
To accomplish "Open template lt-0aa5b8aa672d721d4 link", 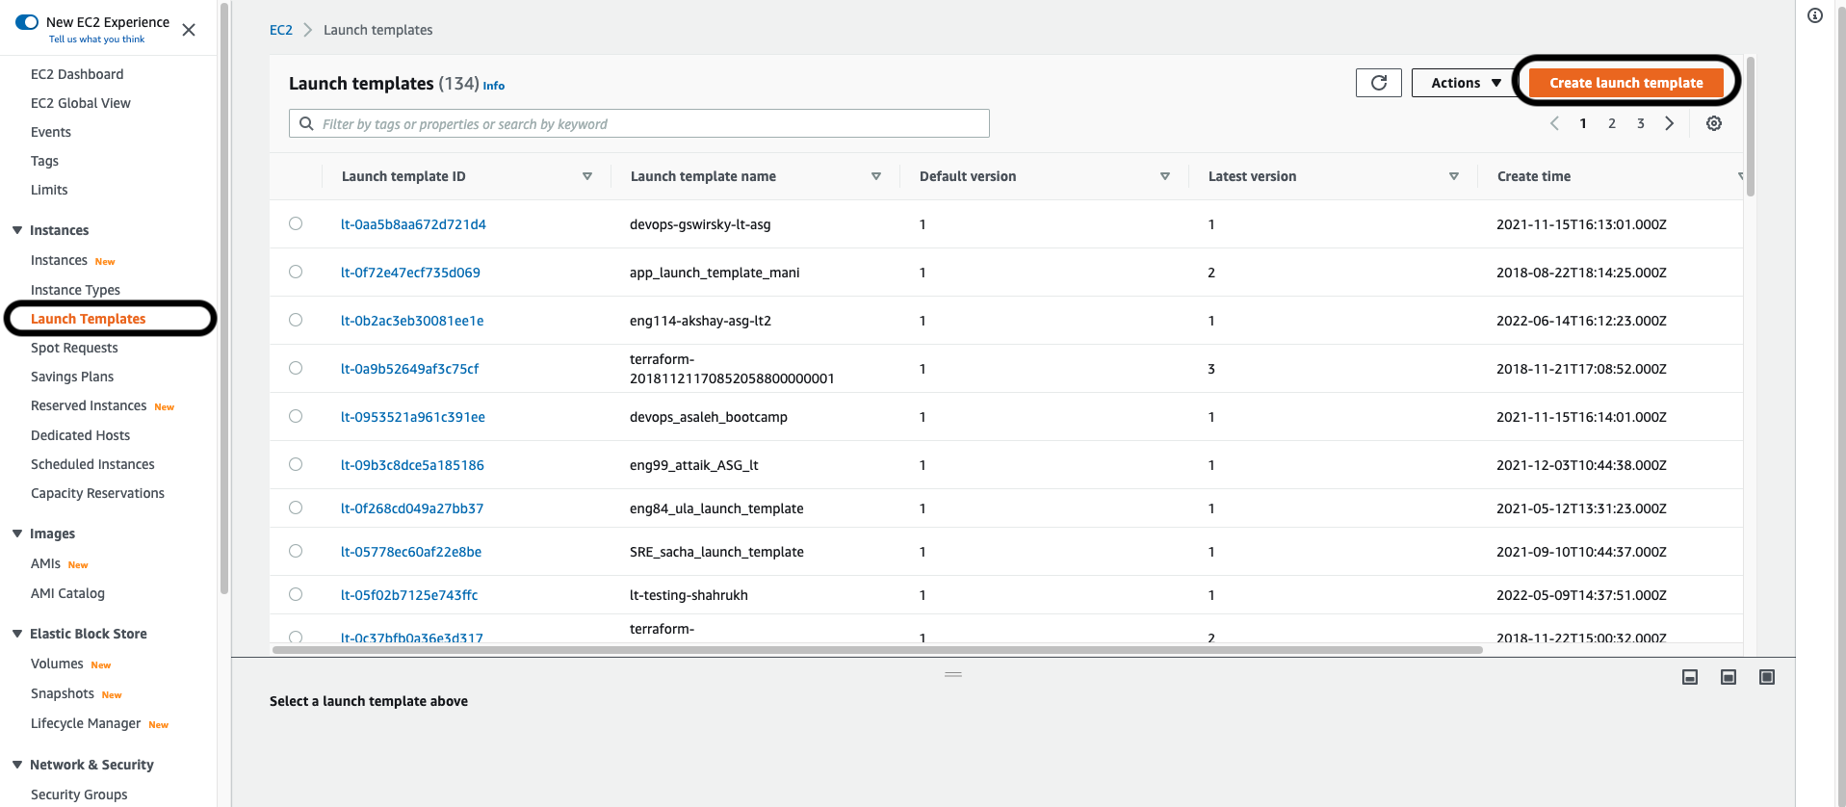I will [413, 224].
